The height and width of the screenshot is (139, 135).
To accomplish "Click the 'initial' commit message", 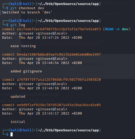I will coord(18,122).
